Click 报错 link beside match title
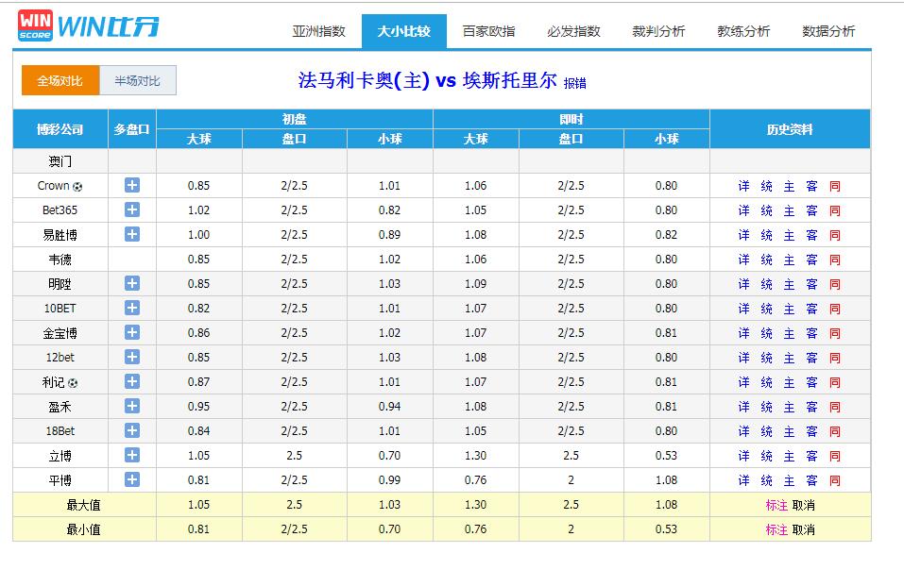904x570 pixels. coord(574,83)
